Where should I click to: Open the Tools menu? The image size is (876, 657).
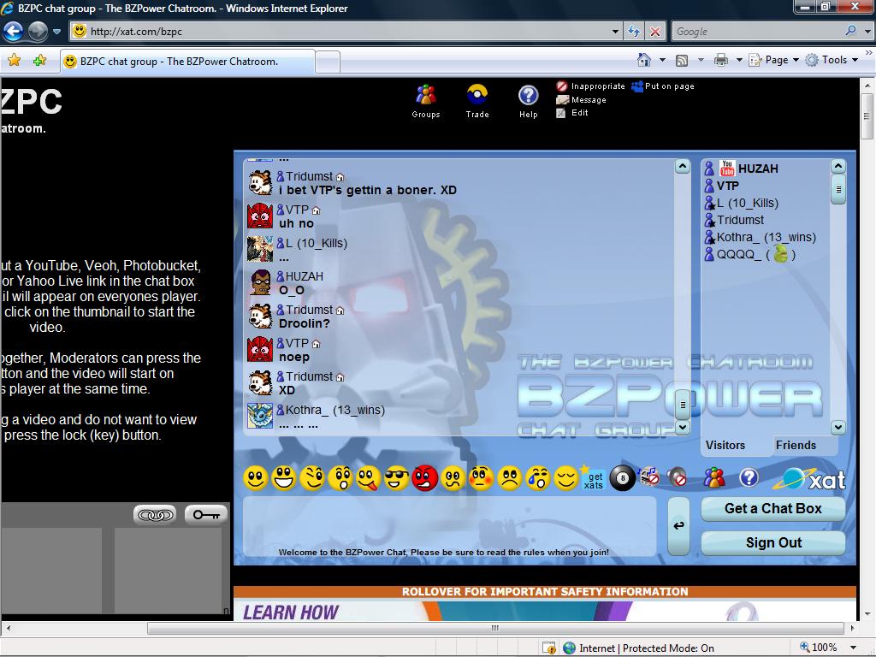pos(832,60)
